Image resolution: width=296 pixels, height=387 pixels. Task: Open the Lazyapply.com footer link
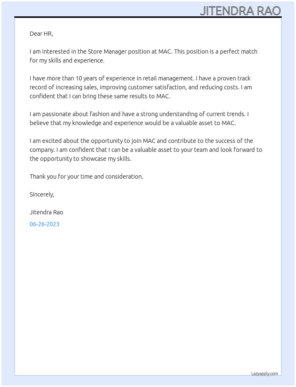point(264,374)
